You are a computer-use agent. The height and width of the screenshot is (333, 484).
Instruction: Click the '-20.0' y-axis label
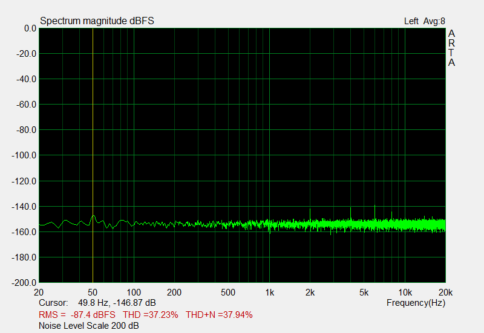coord(26,54)
